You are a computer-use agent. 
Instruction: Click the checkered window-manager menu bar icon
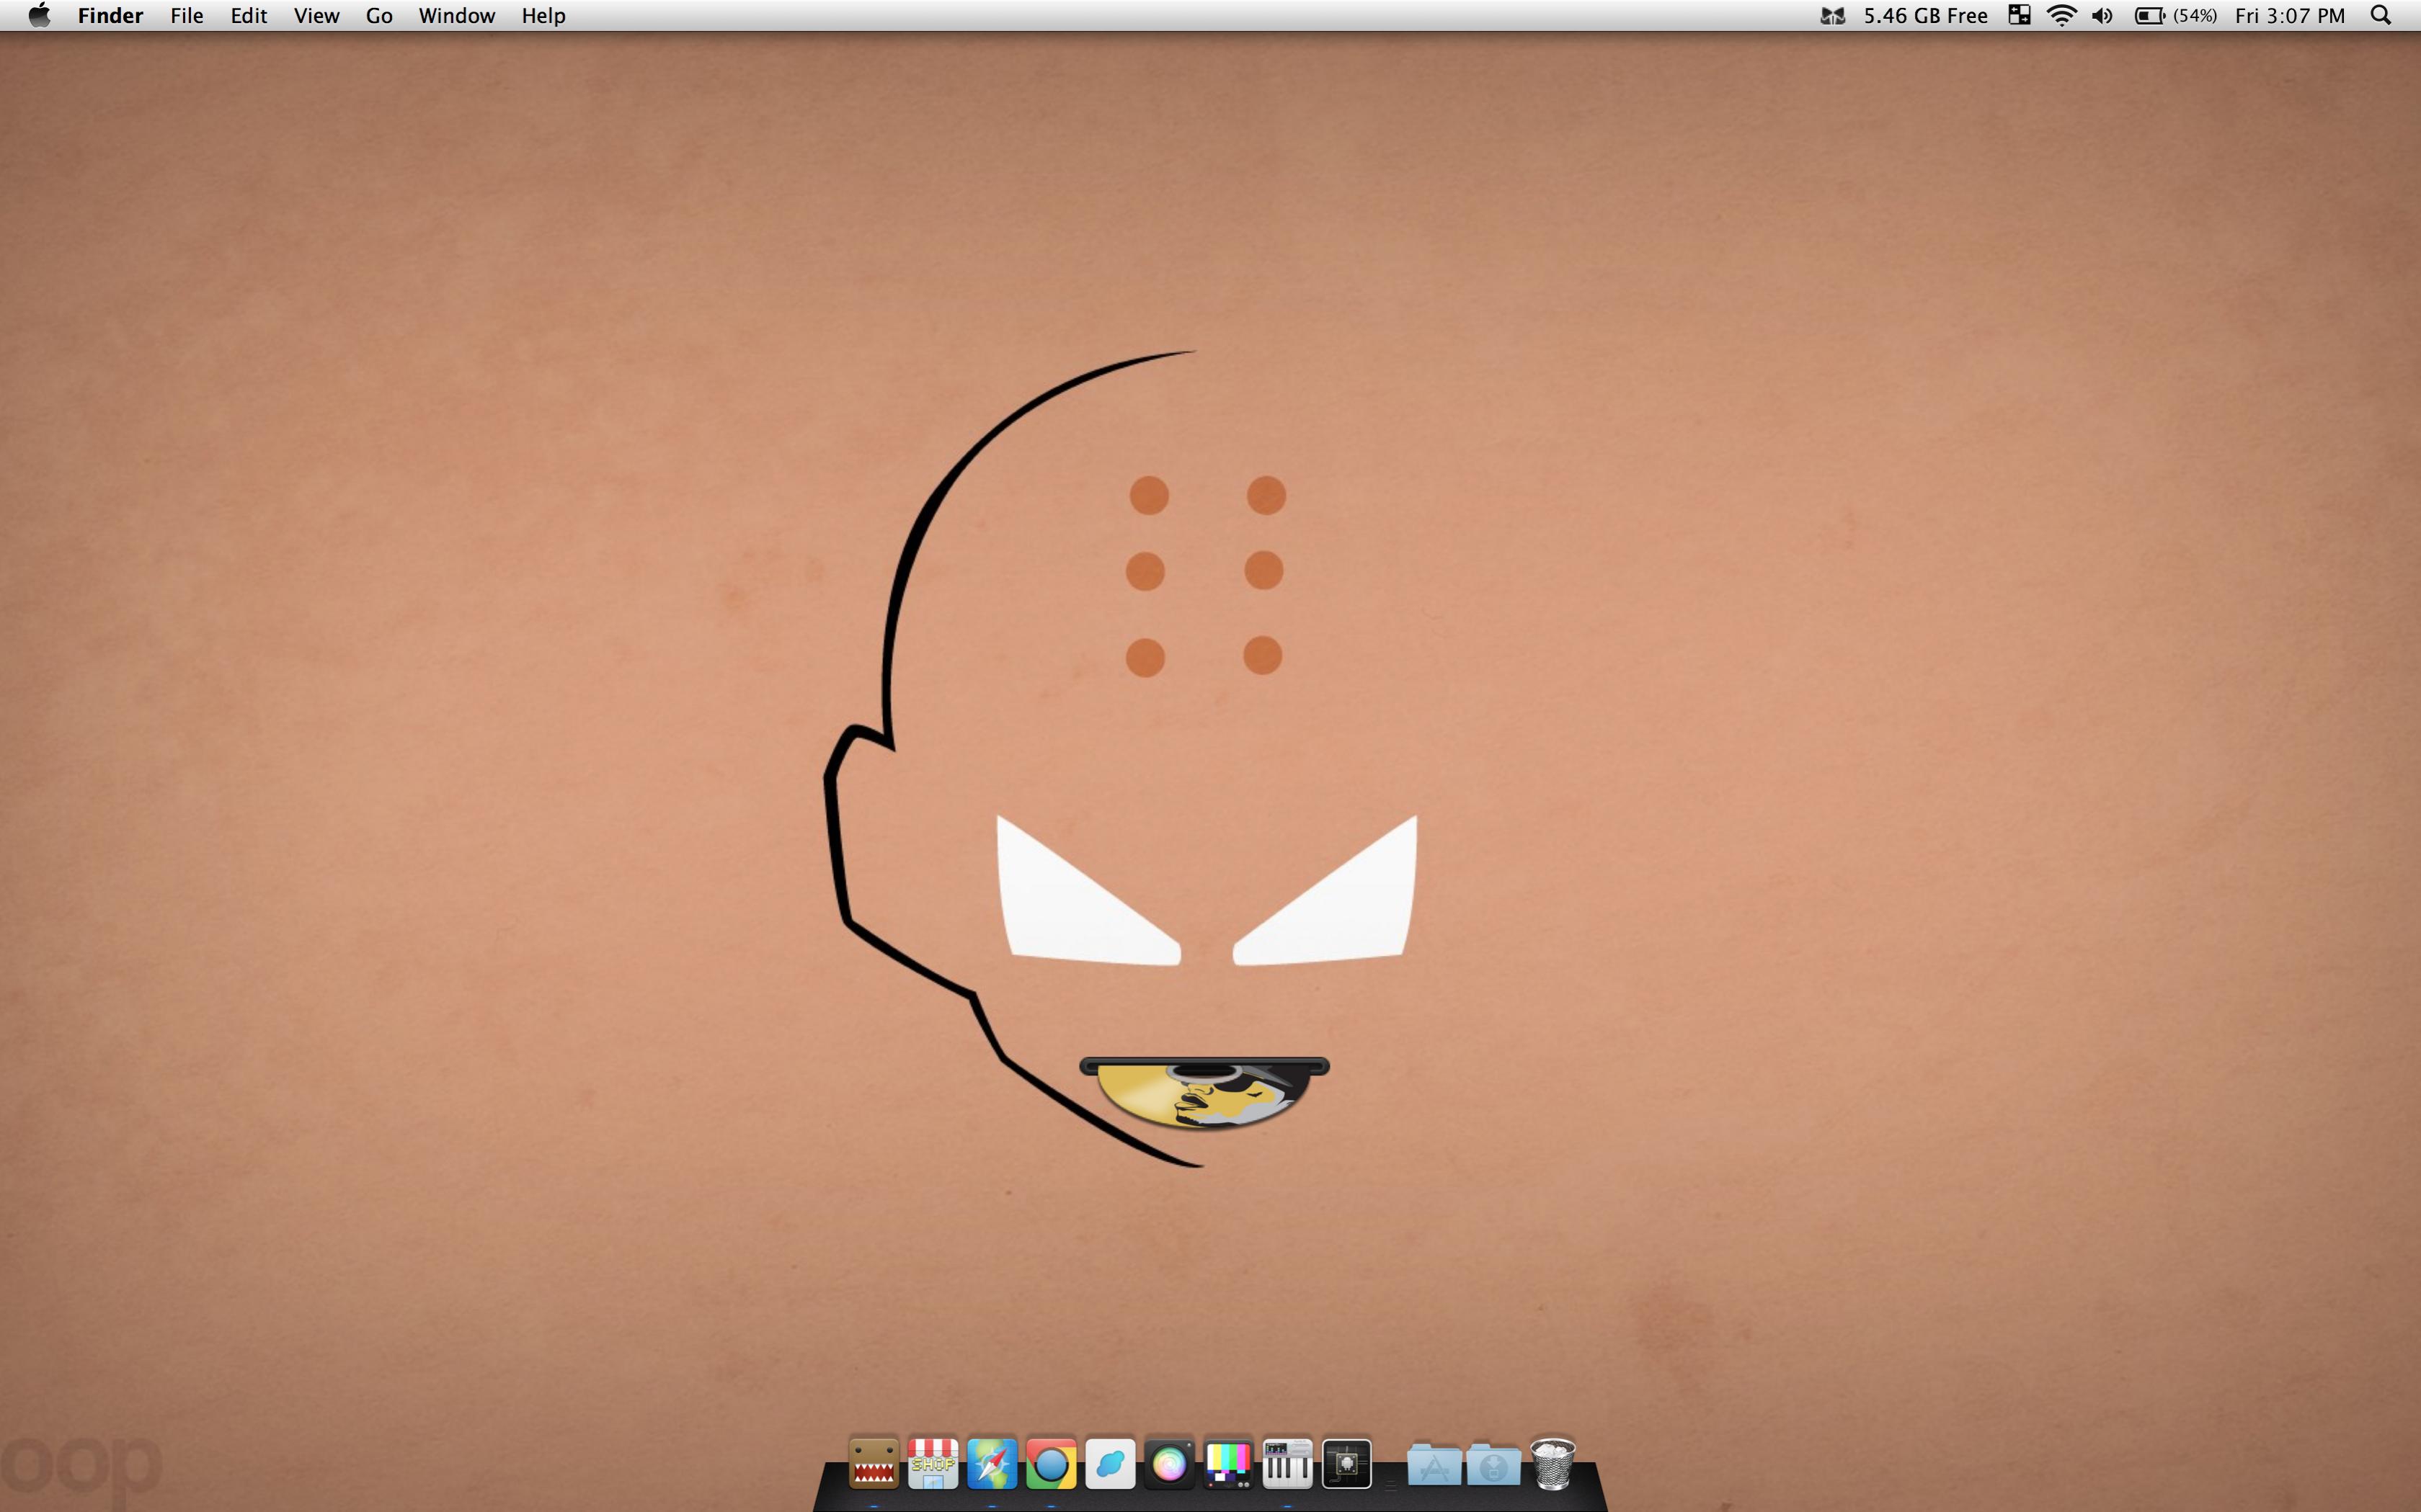point(2020,15)
